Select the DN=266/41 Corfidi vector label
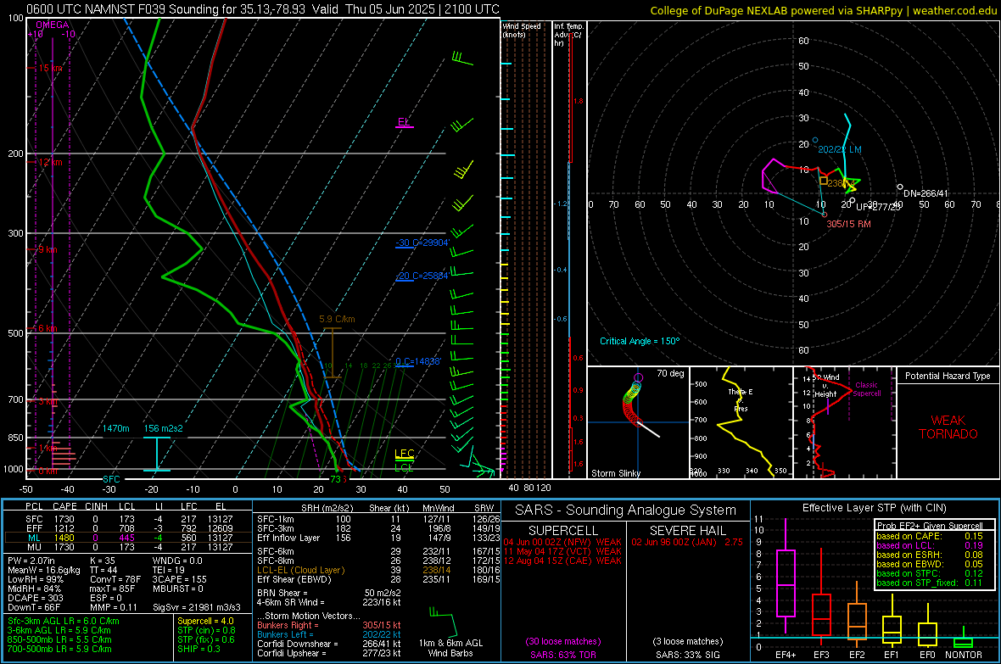The width and height of the screenshot is (1001, 664). coord(926,193)
